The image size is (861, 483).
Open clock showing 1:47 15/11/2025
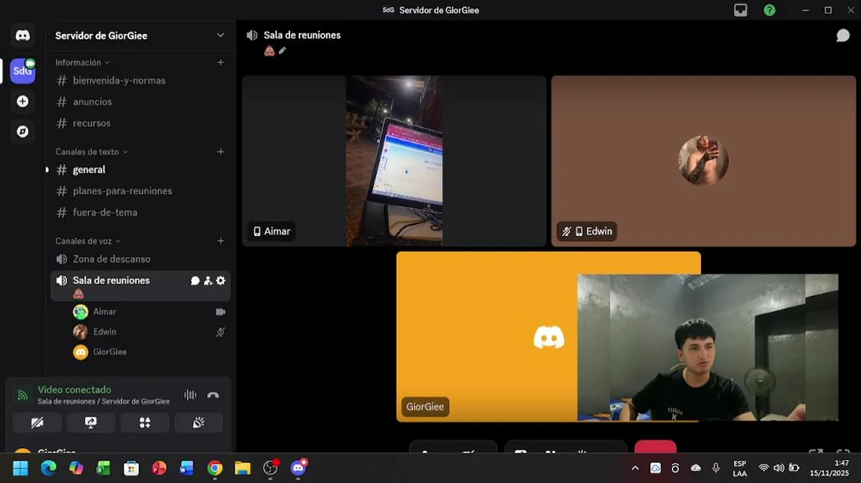coord(829,468)
